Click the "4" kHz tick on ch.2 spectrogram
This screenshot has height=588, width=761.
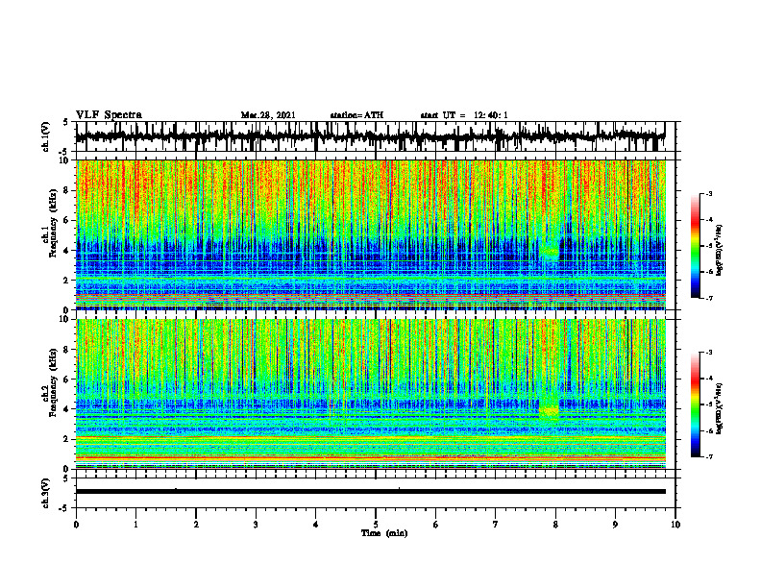point(67,409)
